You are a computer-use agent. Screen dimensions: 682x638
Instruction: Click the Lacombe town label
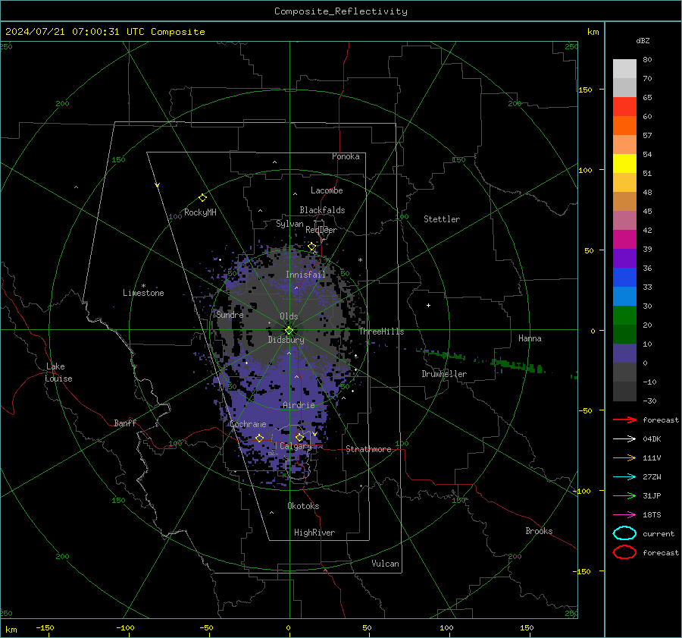[327, 190]
